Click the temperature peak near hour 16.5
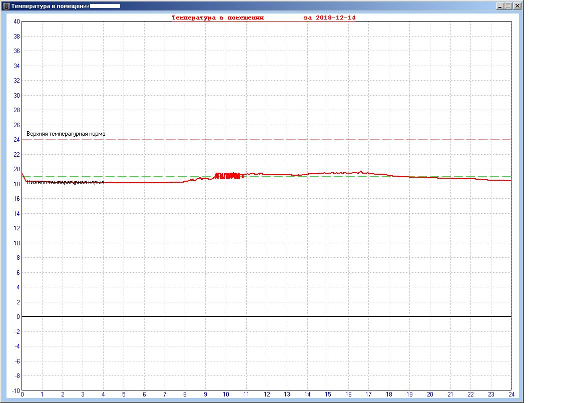The width and height of the screenshot is (563, 403). coord(361,172)
